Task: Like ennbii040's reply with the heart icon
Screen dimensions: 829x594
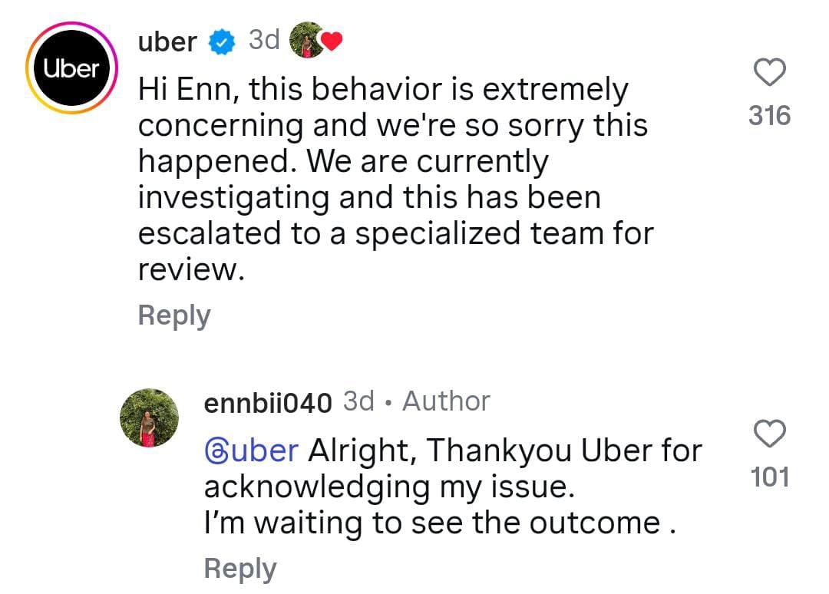Action: pos(770,434)
